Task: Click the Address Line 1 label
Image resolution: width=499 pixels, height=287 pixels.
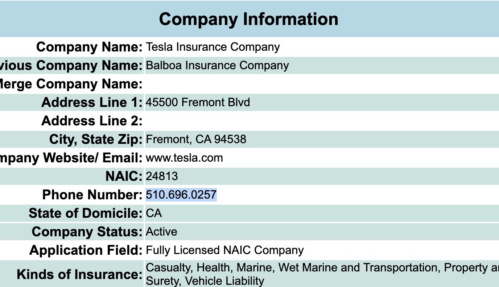Action: 92,103
